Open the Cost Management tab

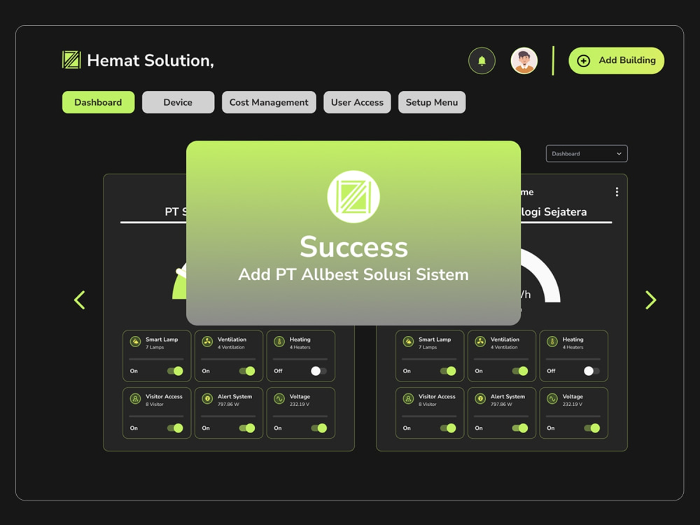(x=269, y=102)
